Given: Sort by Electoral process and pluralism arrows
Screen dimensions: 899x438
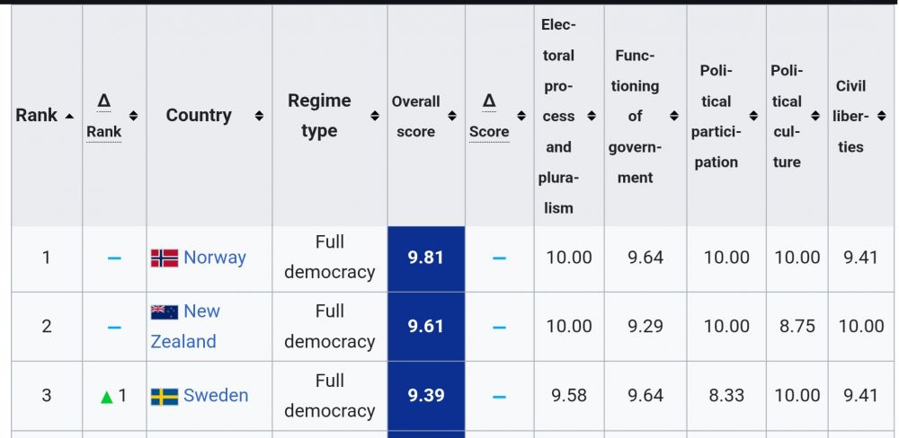Looking at the screenshot, I should coord(591,116).
